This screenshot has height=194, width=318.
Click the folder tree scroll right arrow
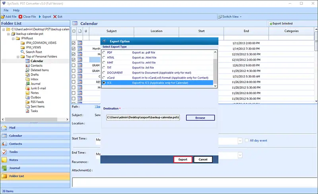tap(67, 120)
